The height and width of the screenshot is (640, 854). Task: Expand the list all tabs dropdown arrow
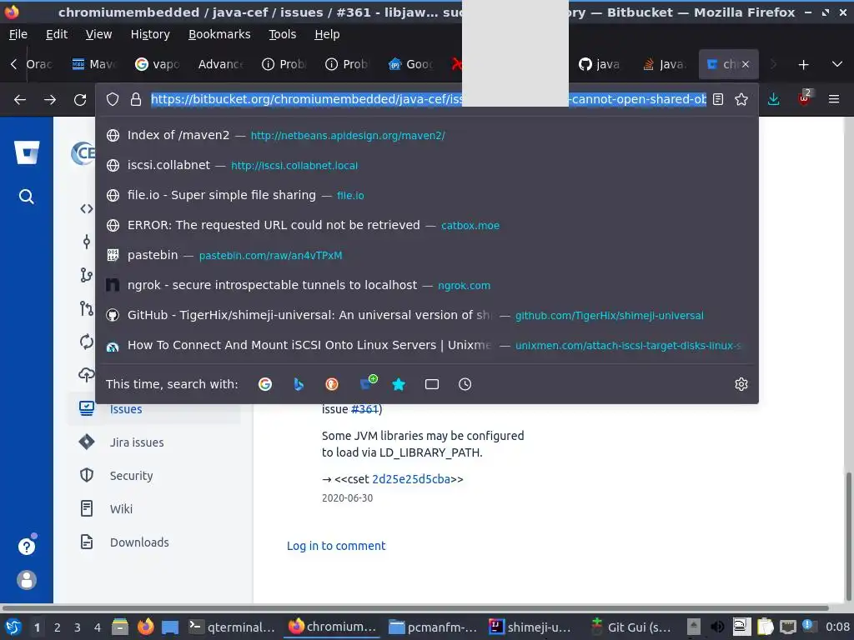[837, 64]
